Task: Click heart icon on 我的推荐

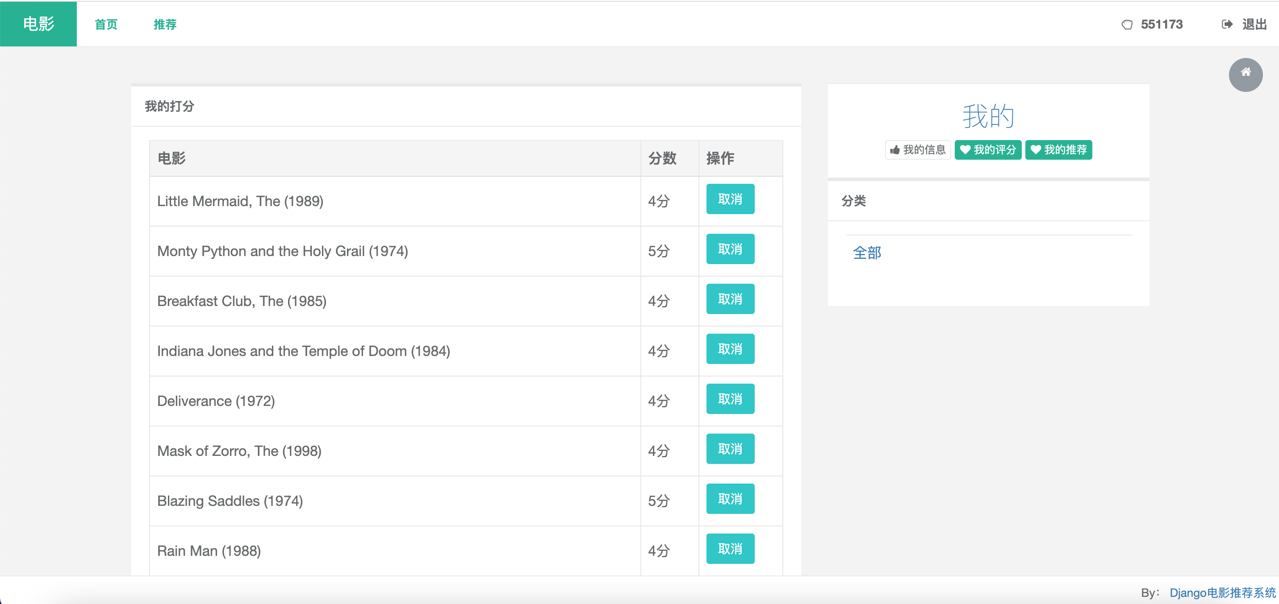Action: coord(1035,150)
